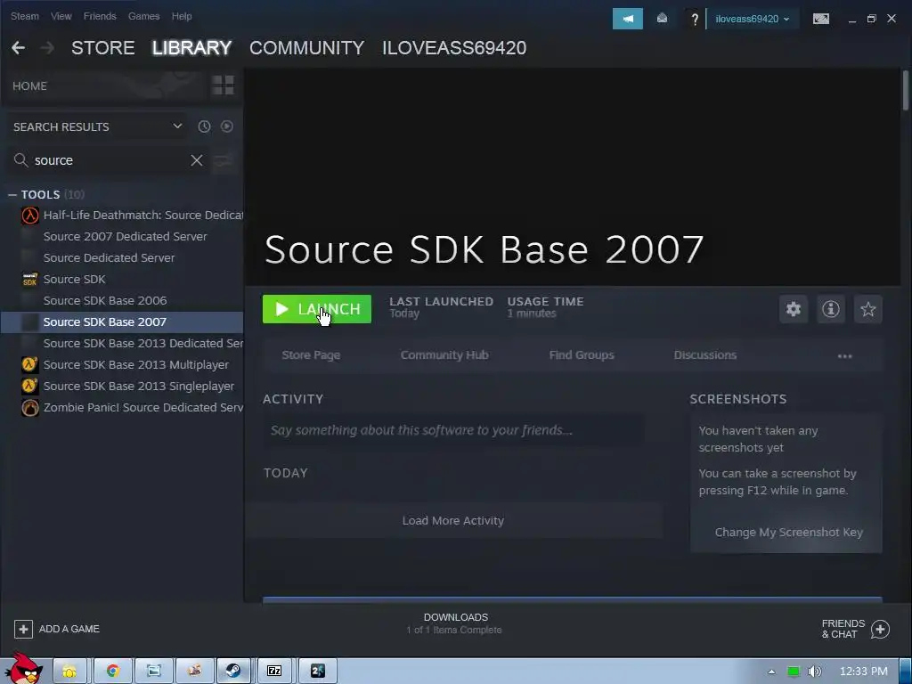Open the Friends menu
The height and width of the screenshot is (684, 912).
coord(100,16)
